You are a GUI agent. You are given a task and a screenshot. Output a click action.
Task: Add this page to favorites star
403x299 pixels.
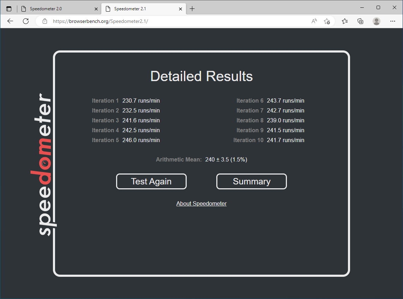click(x=327, y=21)
